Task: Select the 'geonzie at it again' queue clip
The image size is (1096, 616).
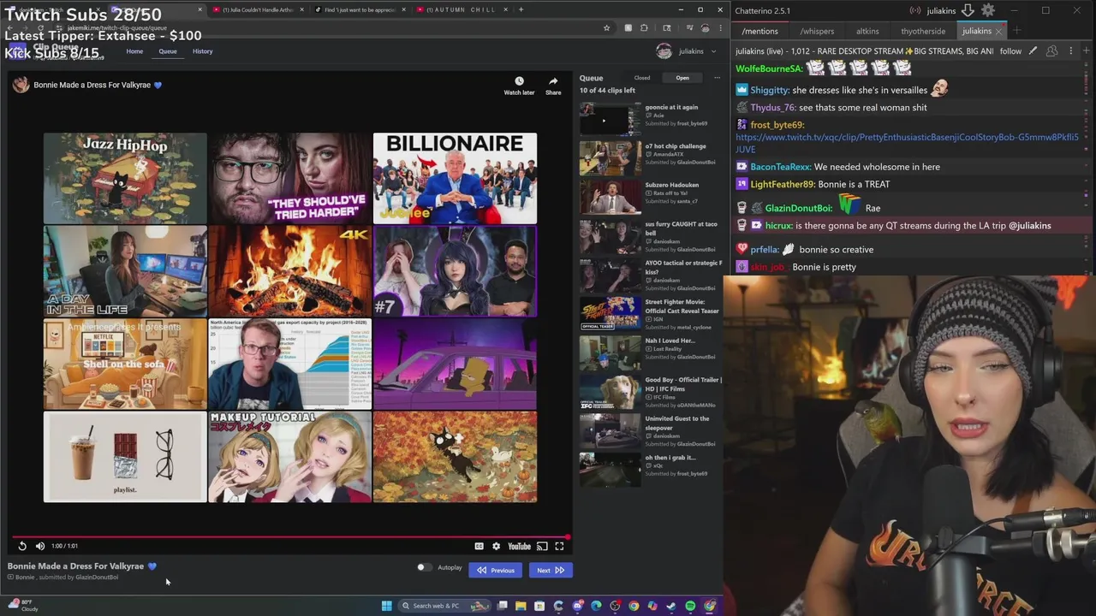Action: click(x=651, y=119)
